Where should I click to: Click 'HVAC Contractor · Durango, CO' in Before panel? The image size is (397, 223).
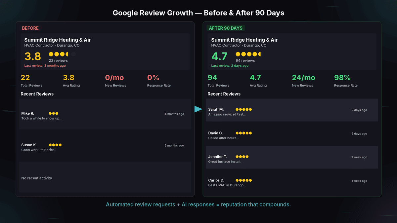pos(52,46)
